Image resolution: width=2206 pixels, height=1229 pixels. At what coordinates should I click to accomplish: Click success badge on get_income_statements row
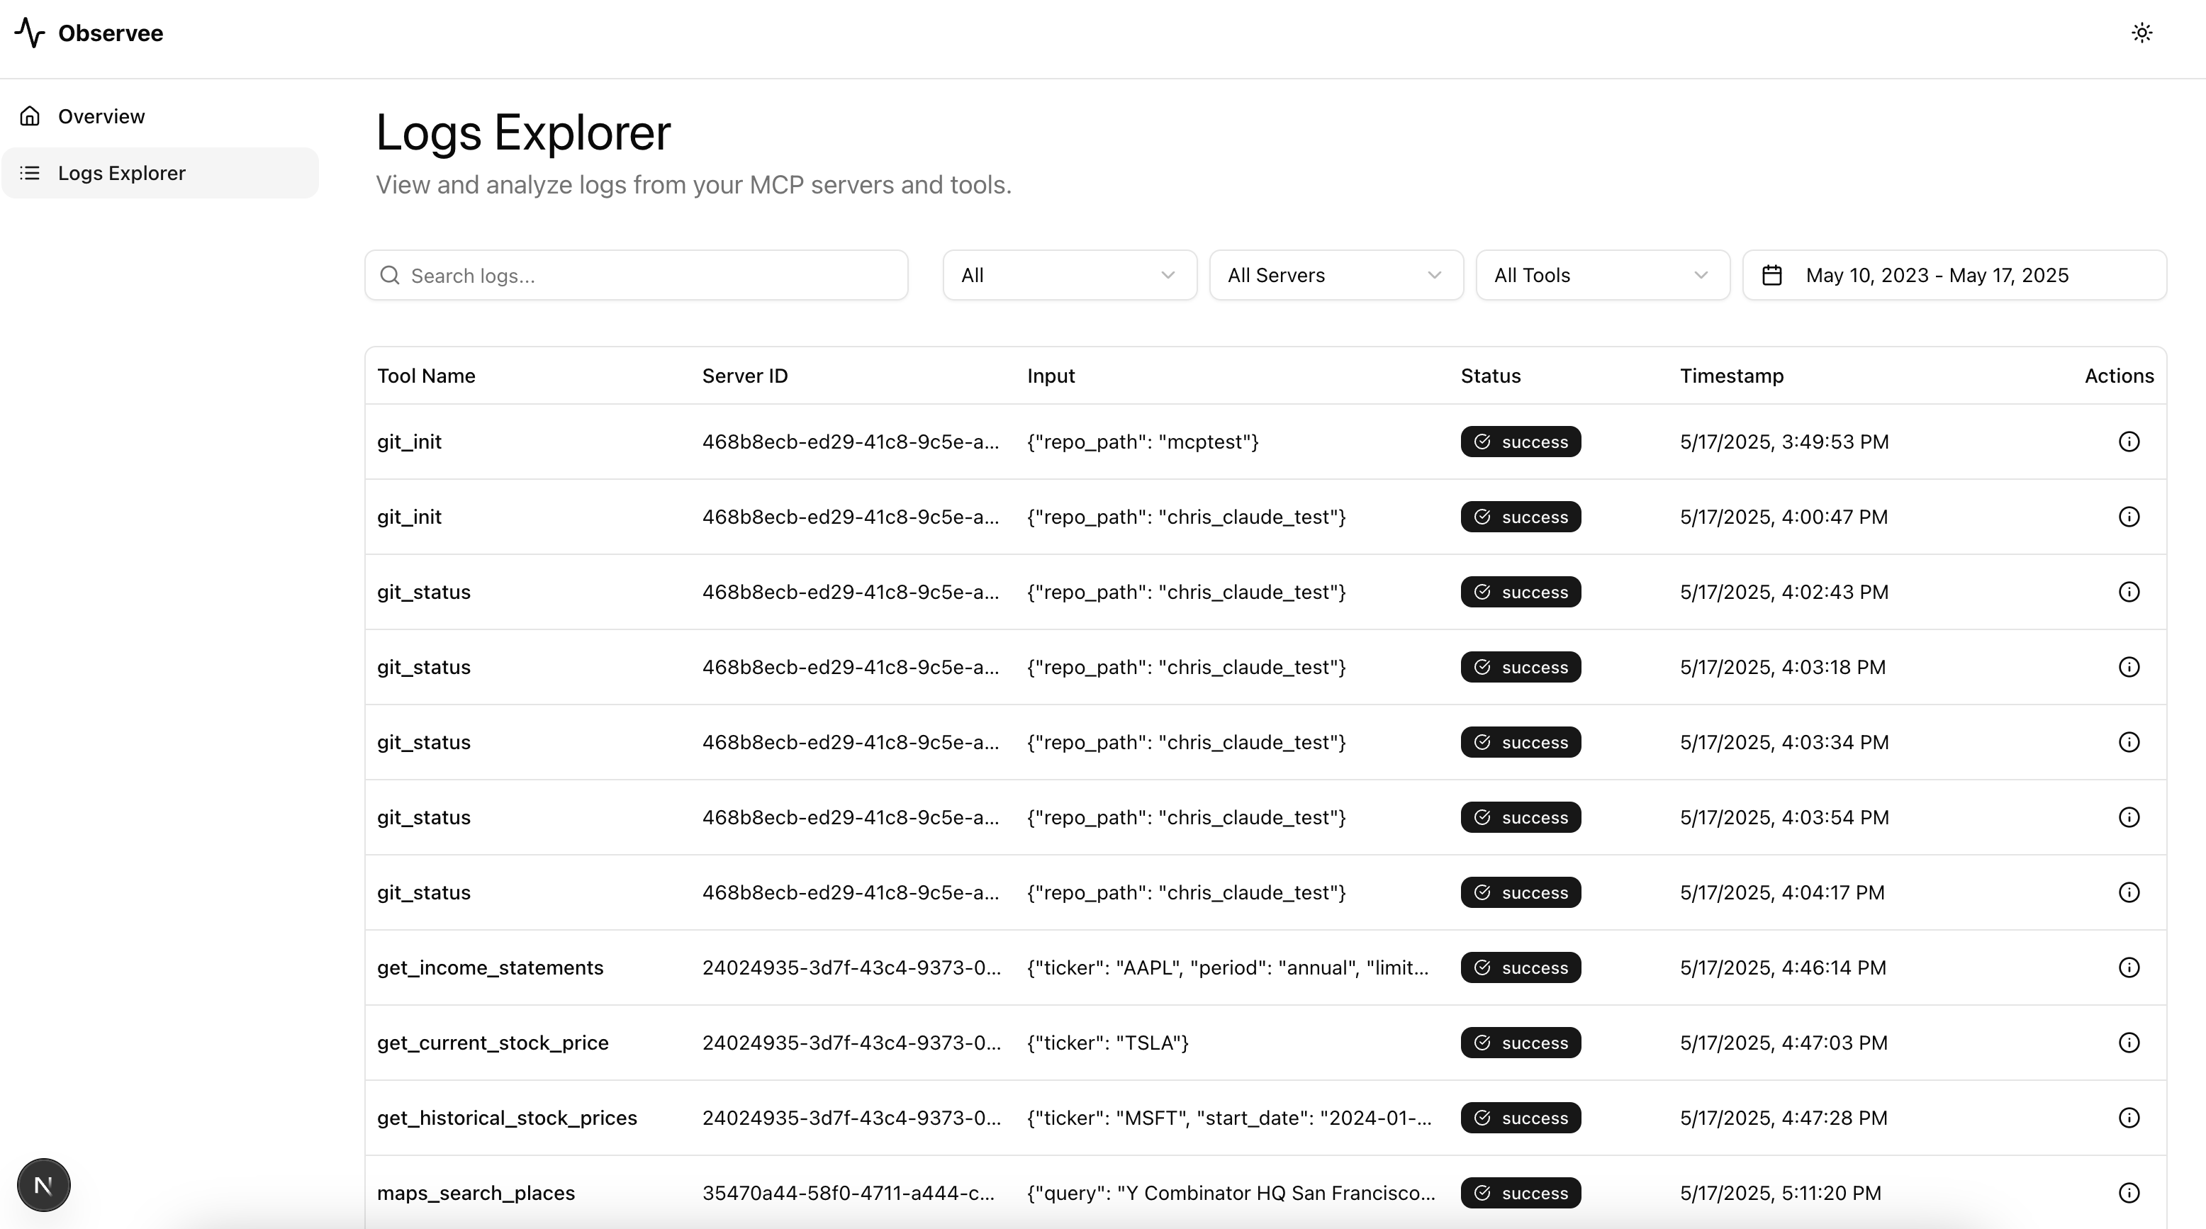1520,967
